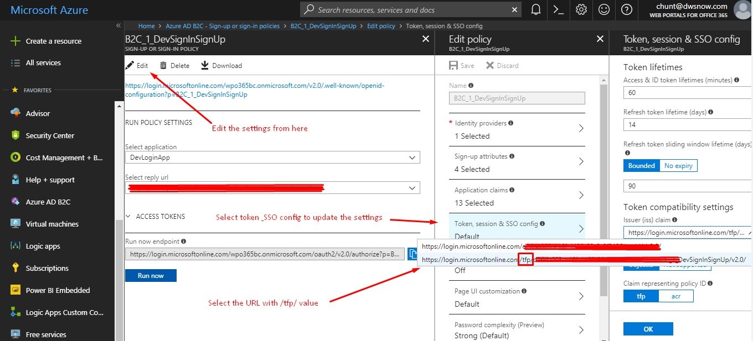
Task: Expand Identity providers settings
Action: tap(517, 129)
